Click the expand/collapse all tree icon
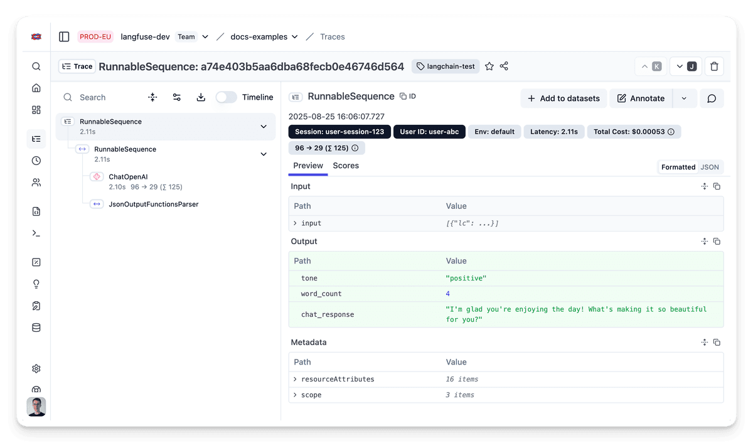The width and height of the screenshot is (753, 443). pos(152,97)
